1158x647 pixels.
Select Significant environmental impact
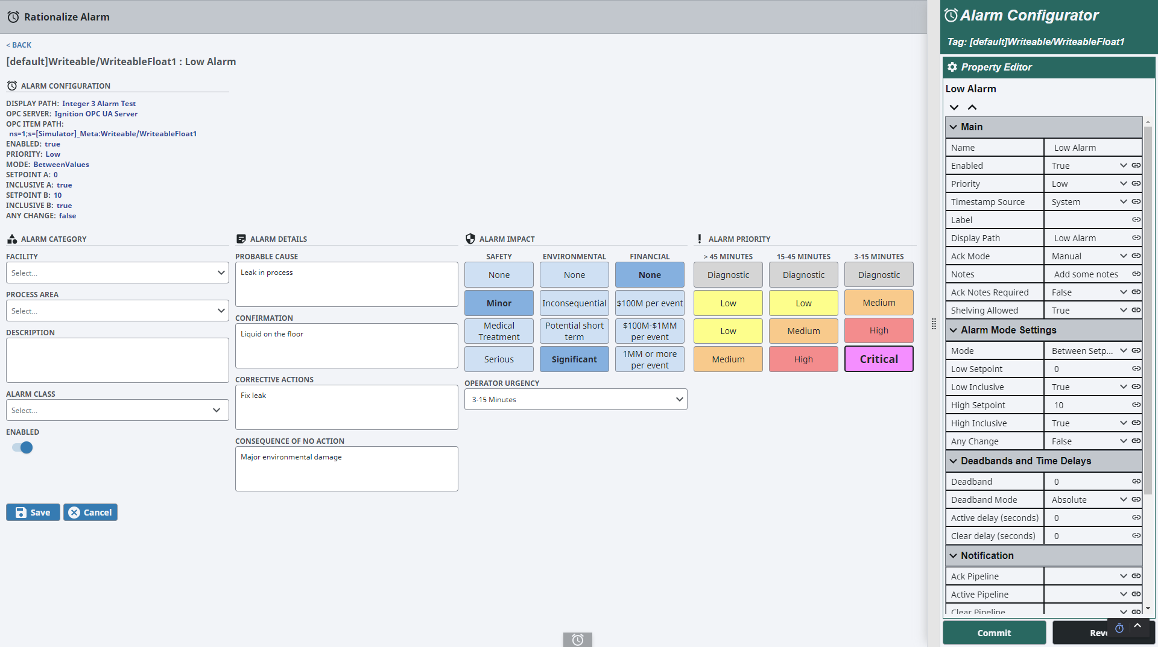pyautogui.click(x=574, y=359)
